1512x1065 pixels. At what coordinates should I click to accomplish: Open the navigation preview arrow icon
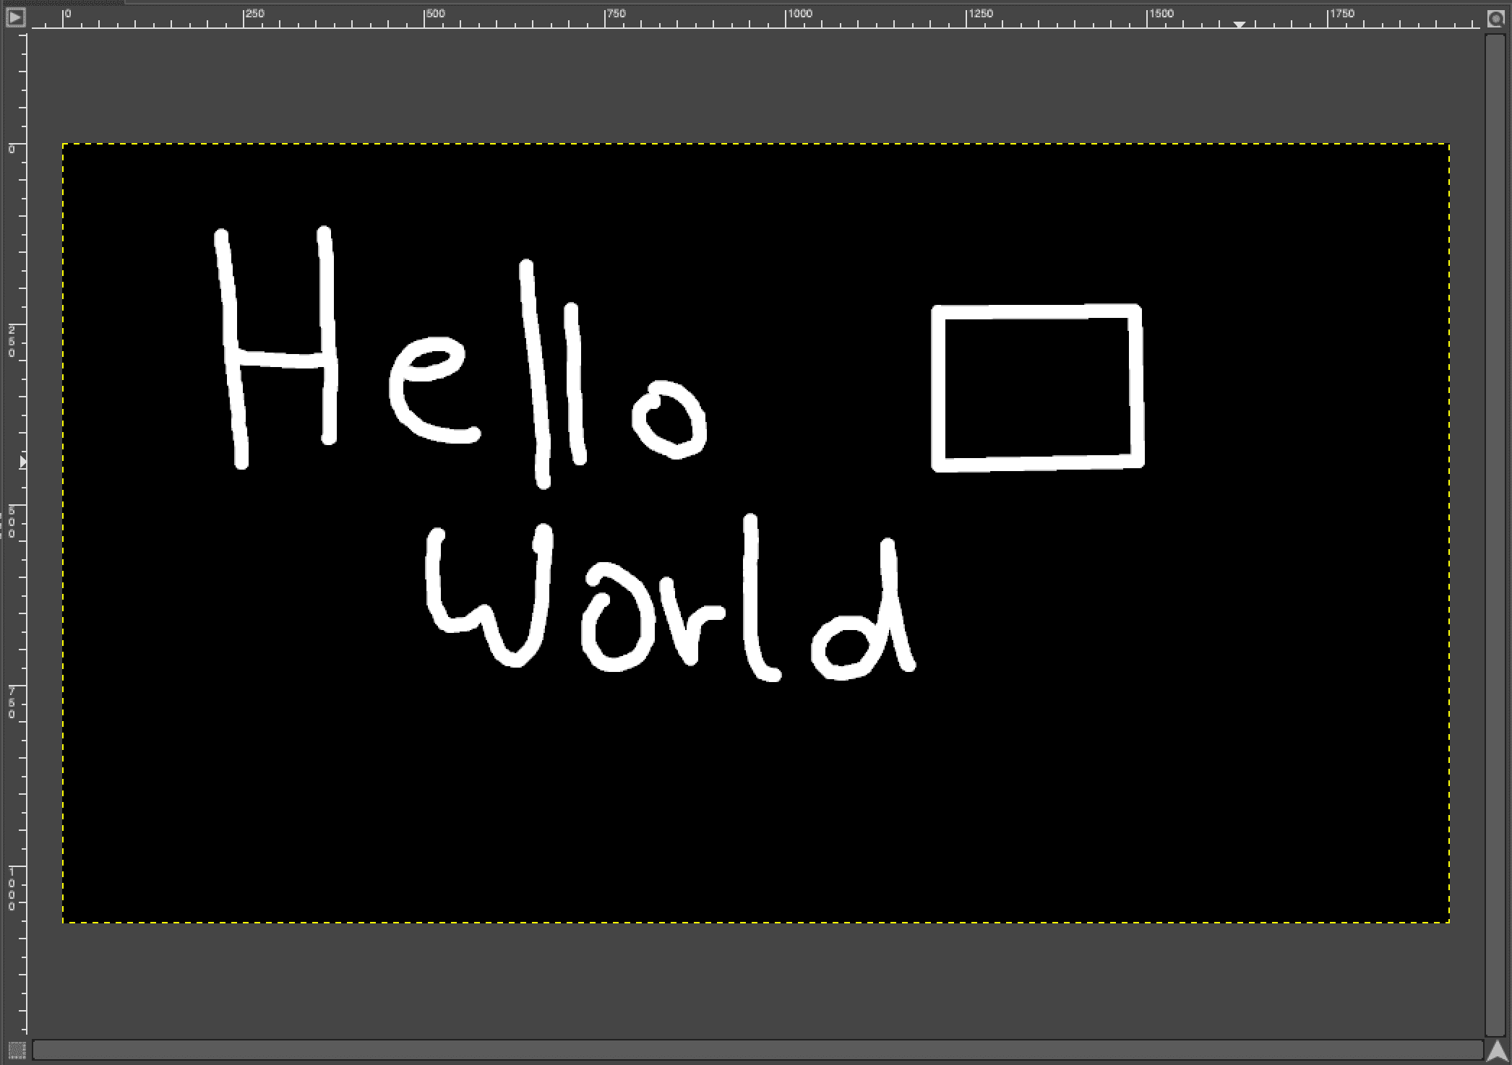1496,1051
